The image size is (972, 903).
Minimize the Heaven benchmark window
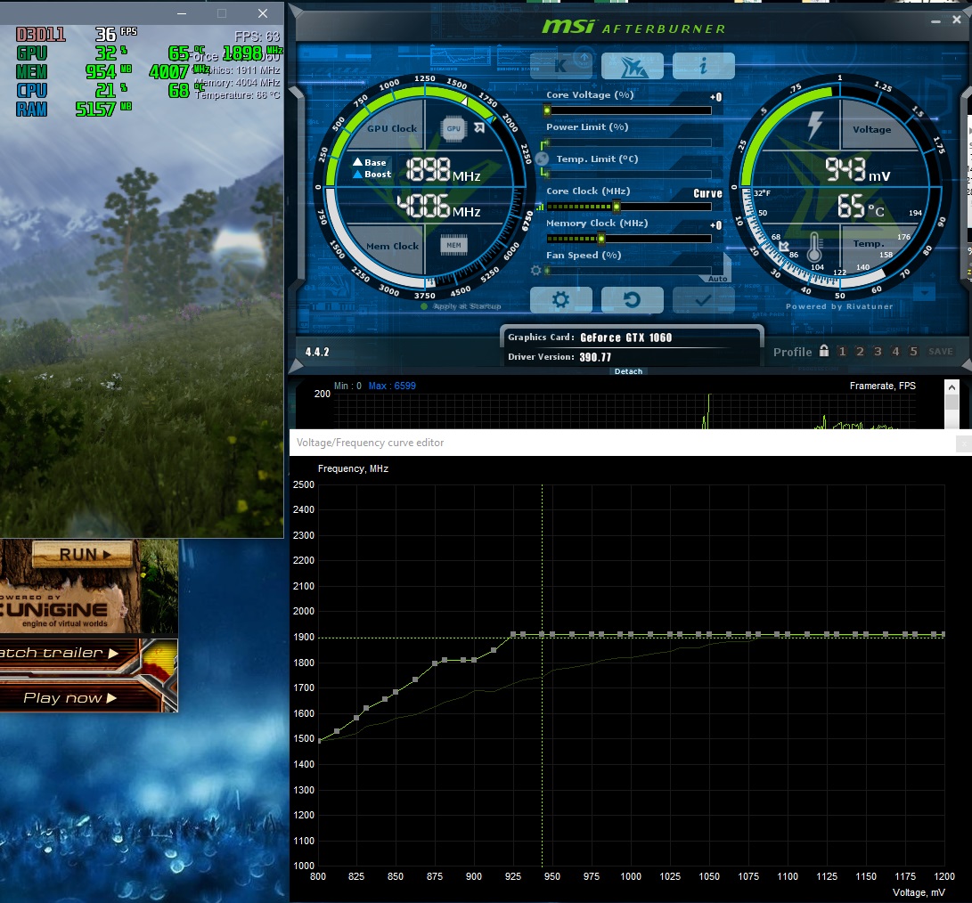[x=182, y=13]
